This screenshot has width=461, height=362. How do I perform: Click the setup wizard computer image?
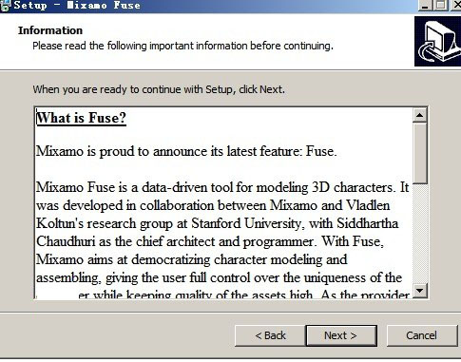(437, 41)
